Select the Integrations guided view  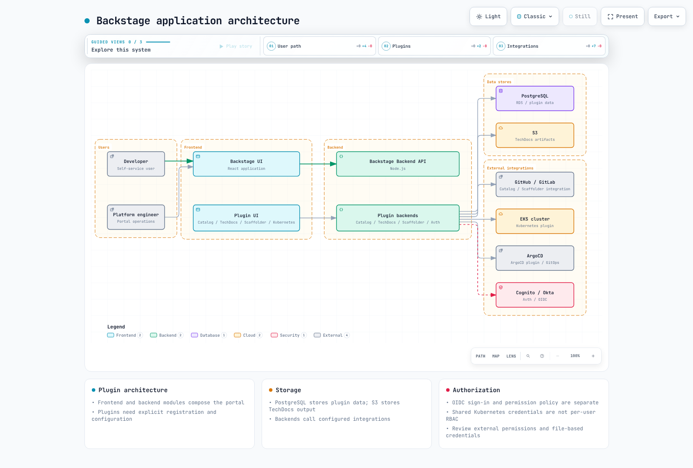pyautogui.click(x=549, y=46)
